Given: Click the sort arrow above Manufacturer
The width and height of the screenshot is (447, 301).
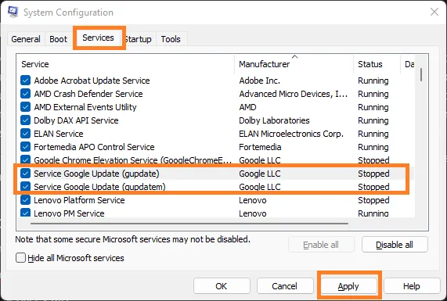Looking at the screenshot, I should [295, 56].
